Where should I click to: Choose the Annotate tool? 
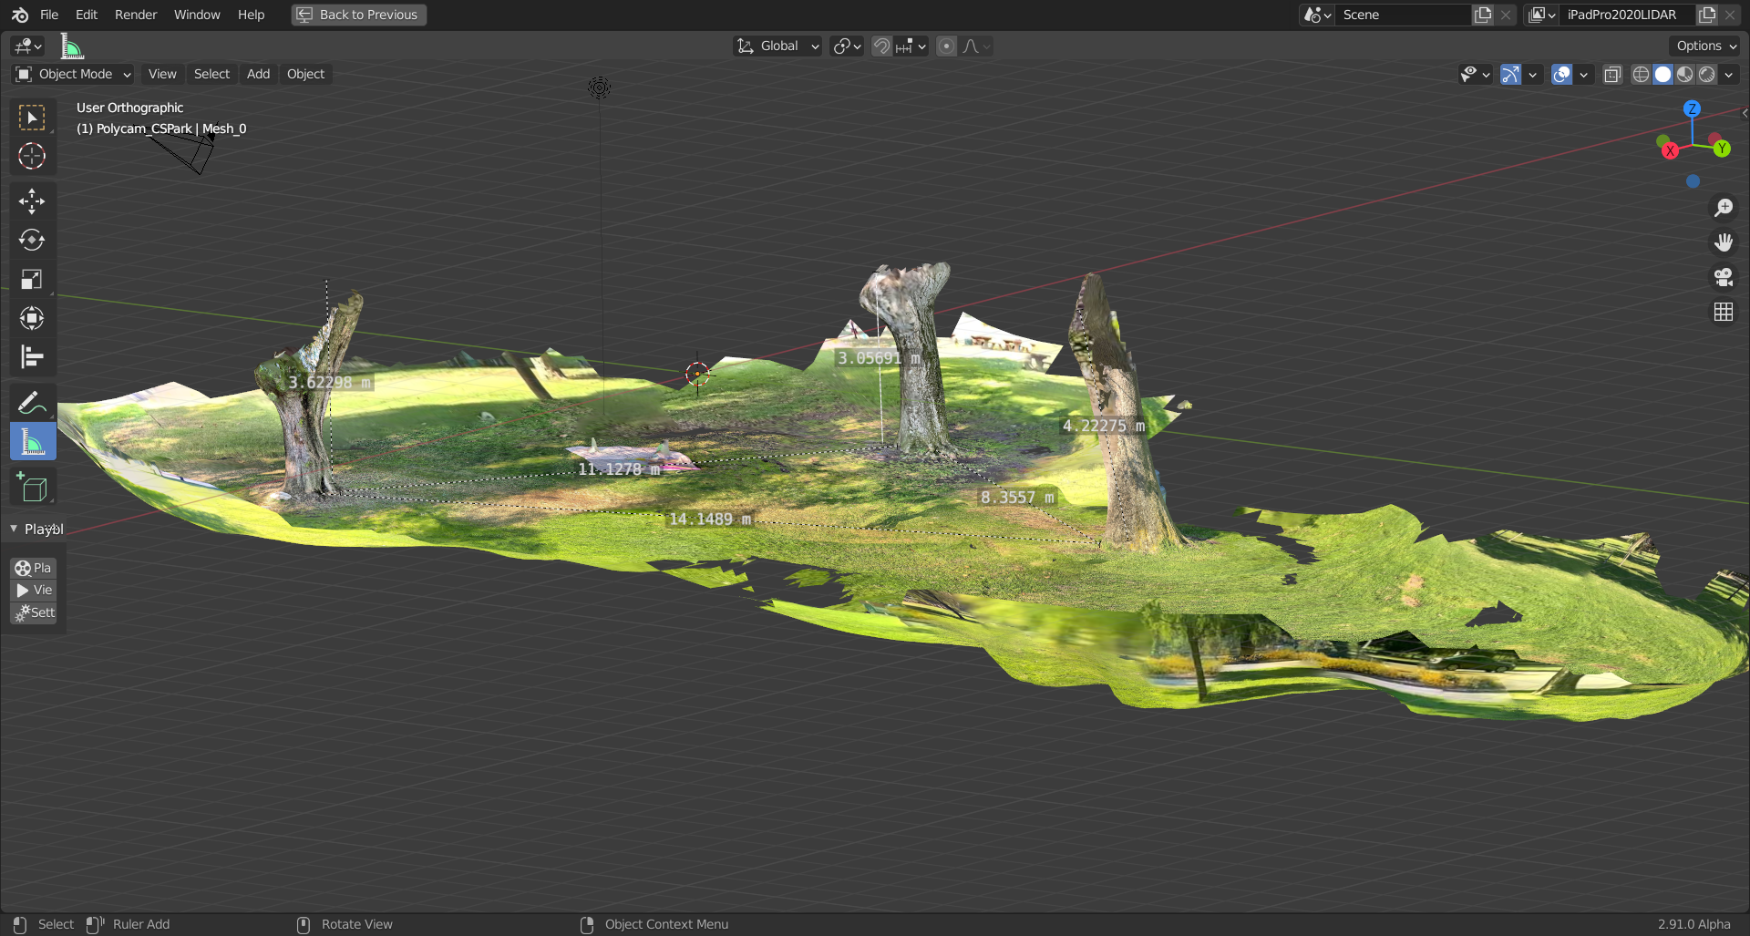coord(32,401)
